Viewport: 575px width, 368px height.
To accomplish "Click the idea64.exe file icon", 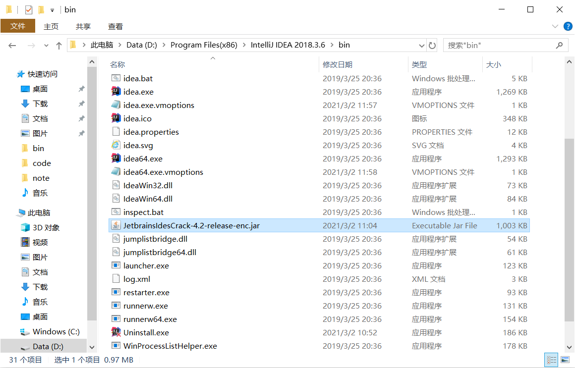I will (x=116, y=158).
